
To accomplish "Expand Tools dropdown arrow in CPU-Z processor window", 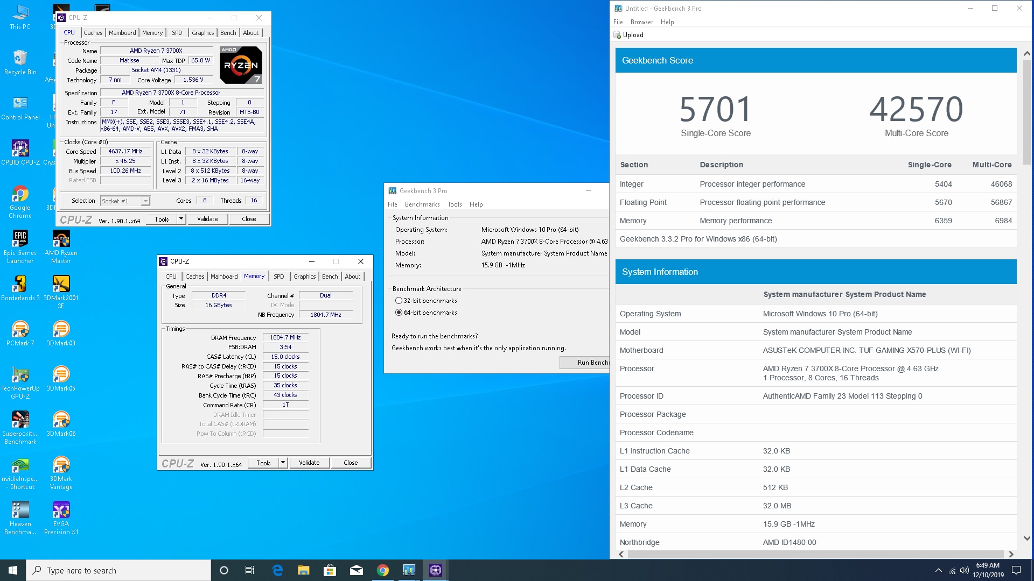I will (x=181, y=219).
